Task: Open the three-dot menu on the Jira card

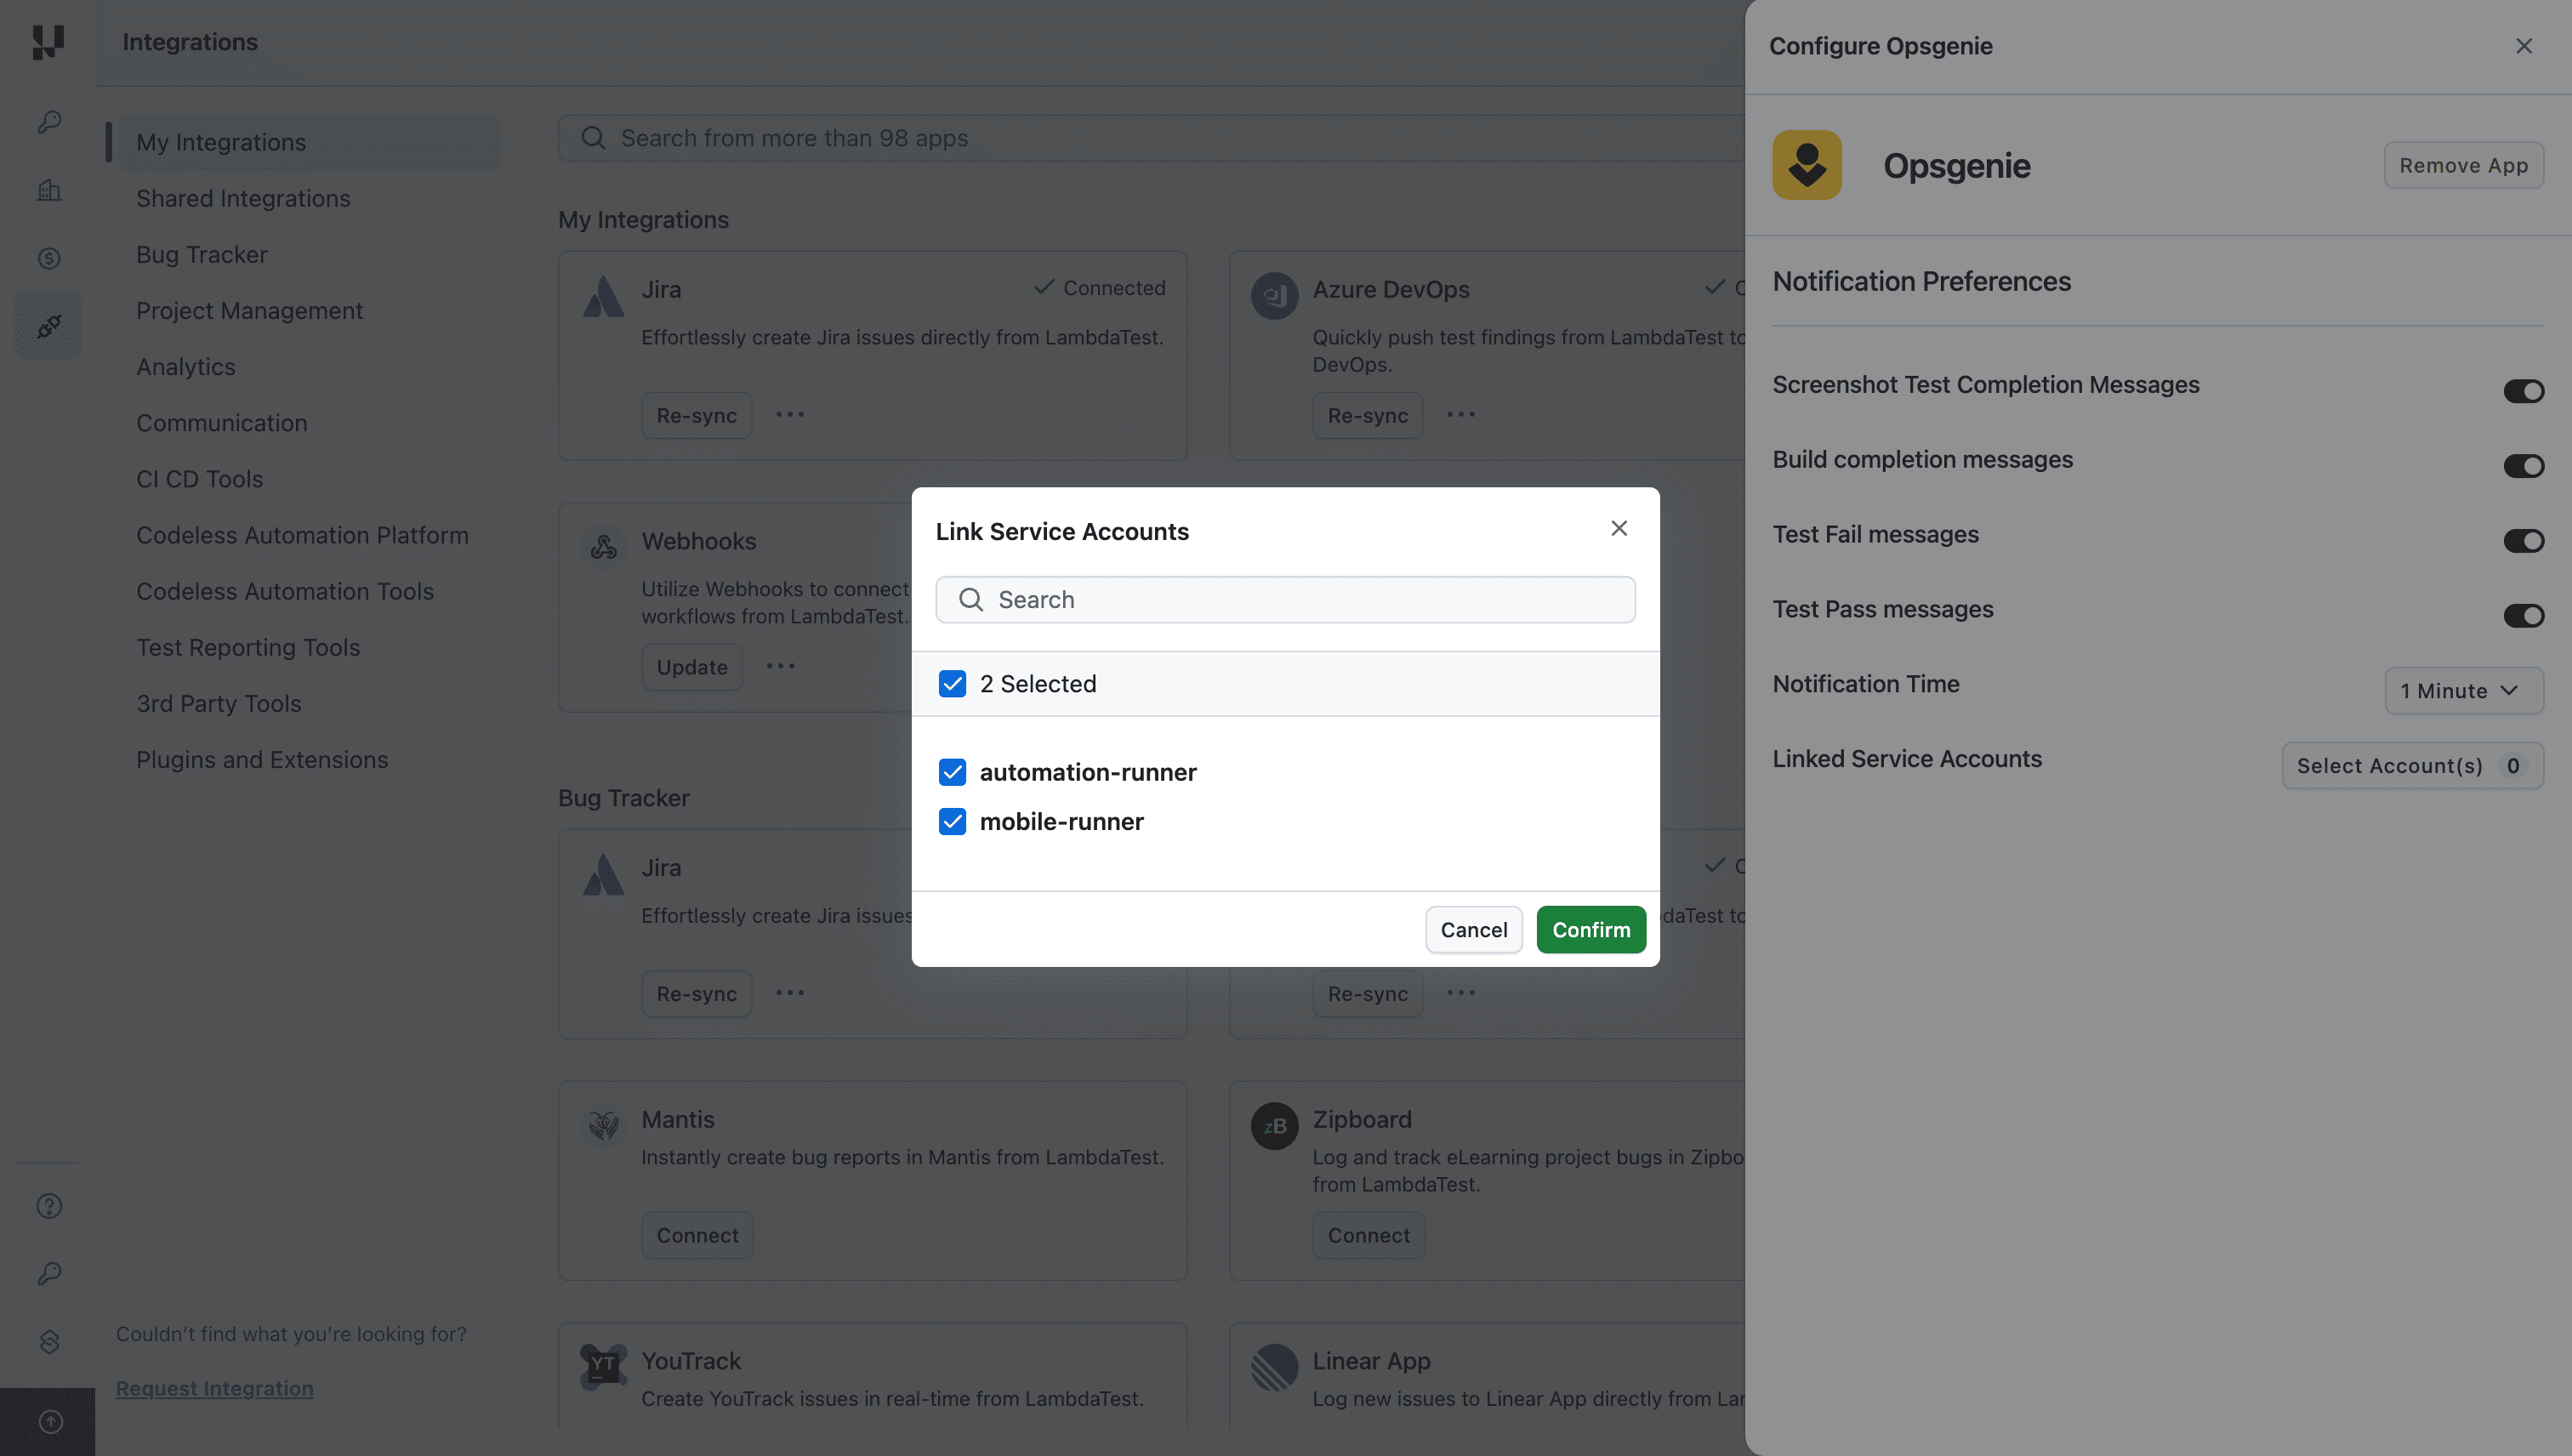Action: click(x=789, y=414)
